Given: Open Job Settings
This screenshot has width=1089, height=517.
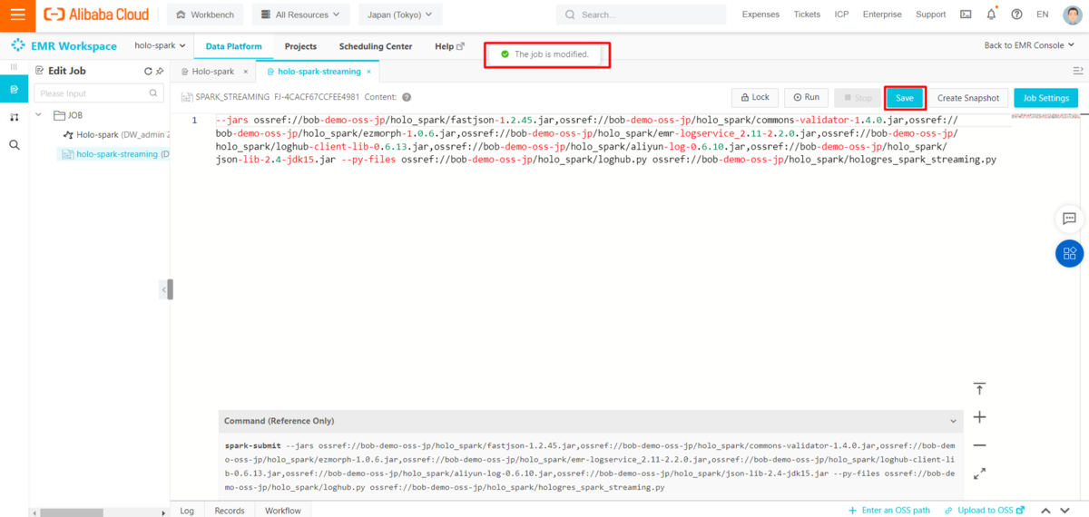Looking at the screenshot, I should tap(1045, 98).
